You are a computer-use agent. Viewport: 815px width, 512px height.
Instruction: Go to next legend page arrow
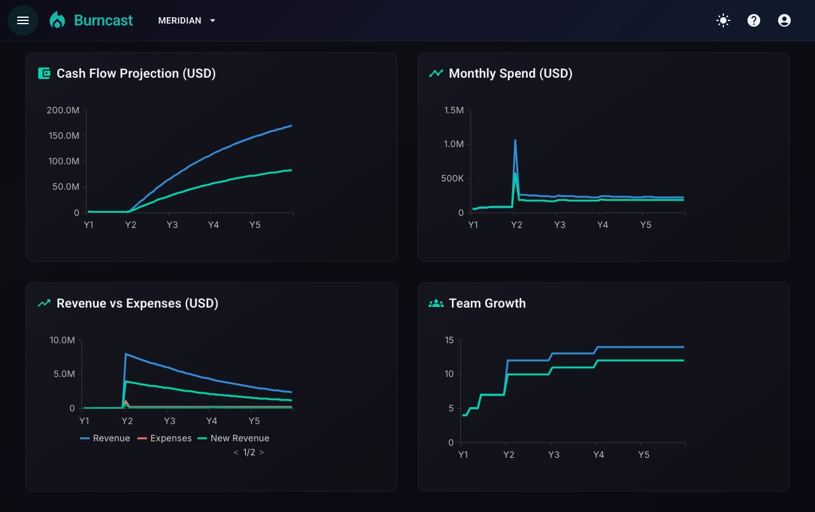(x=262, y=452)
